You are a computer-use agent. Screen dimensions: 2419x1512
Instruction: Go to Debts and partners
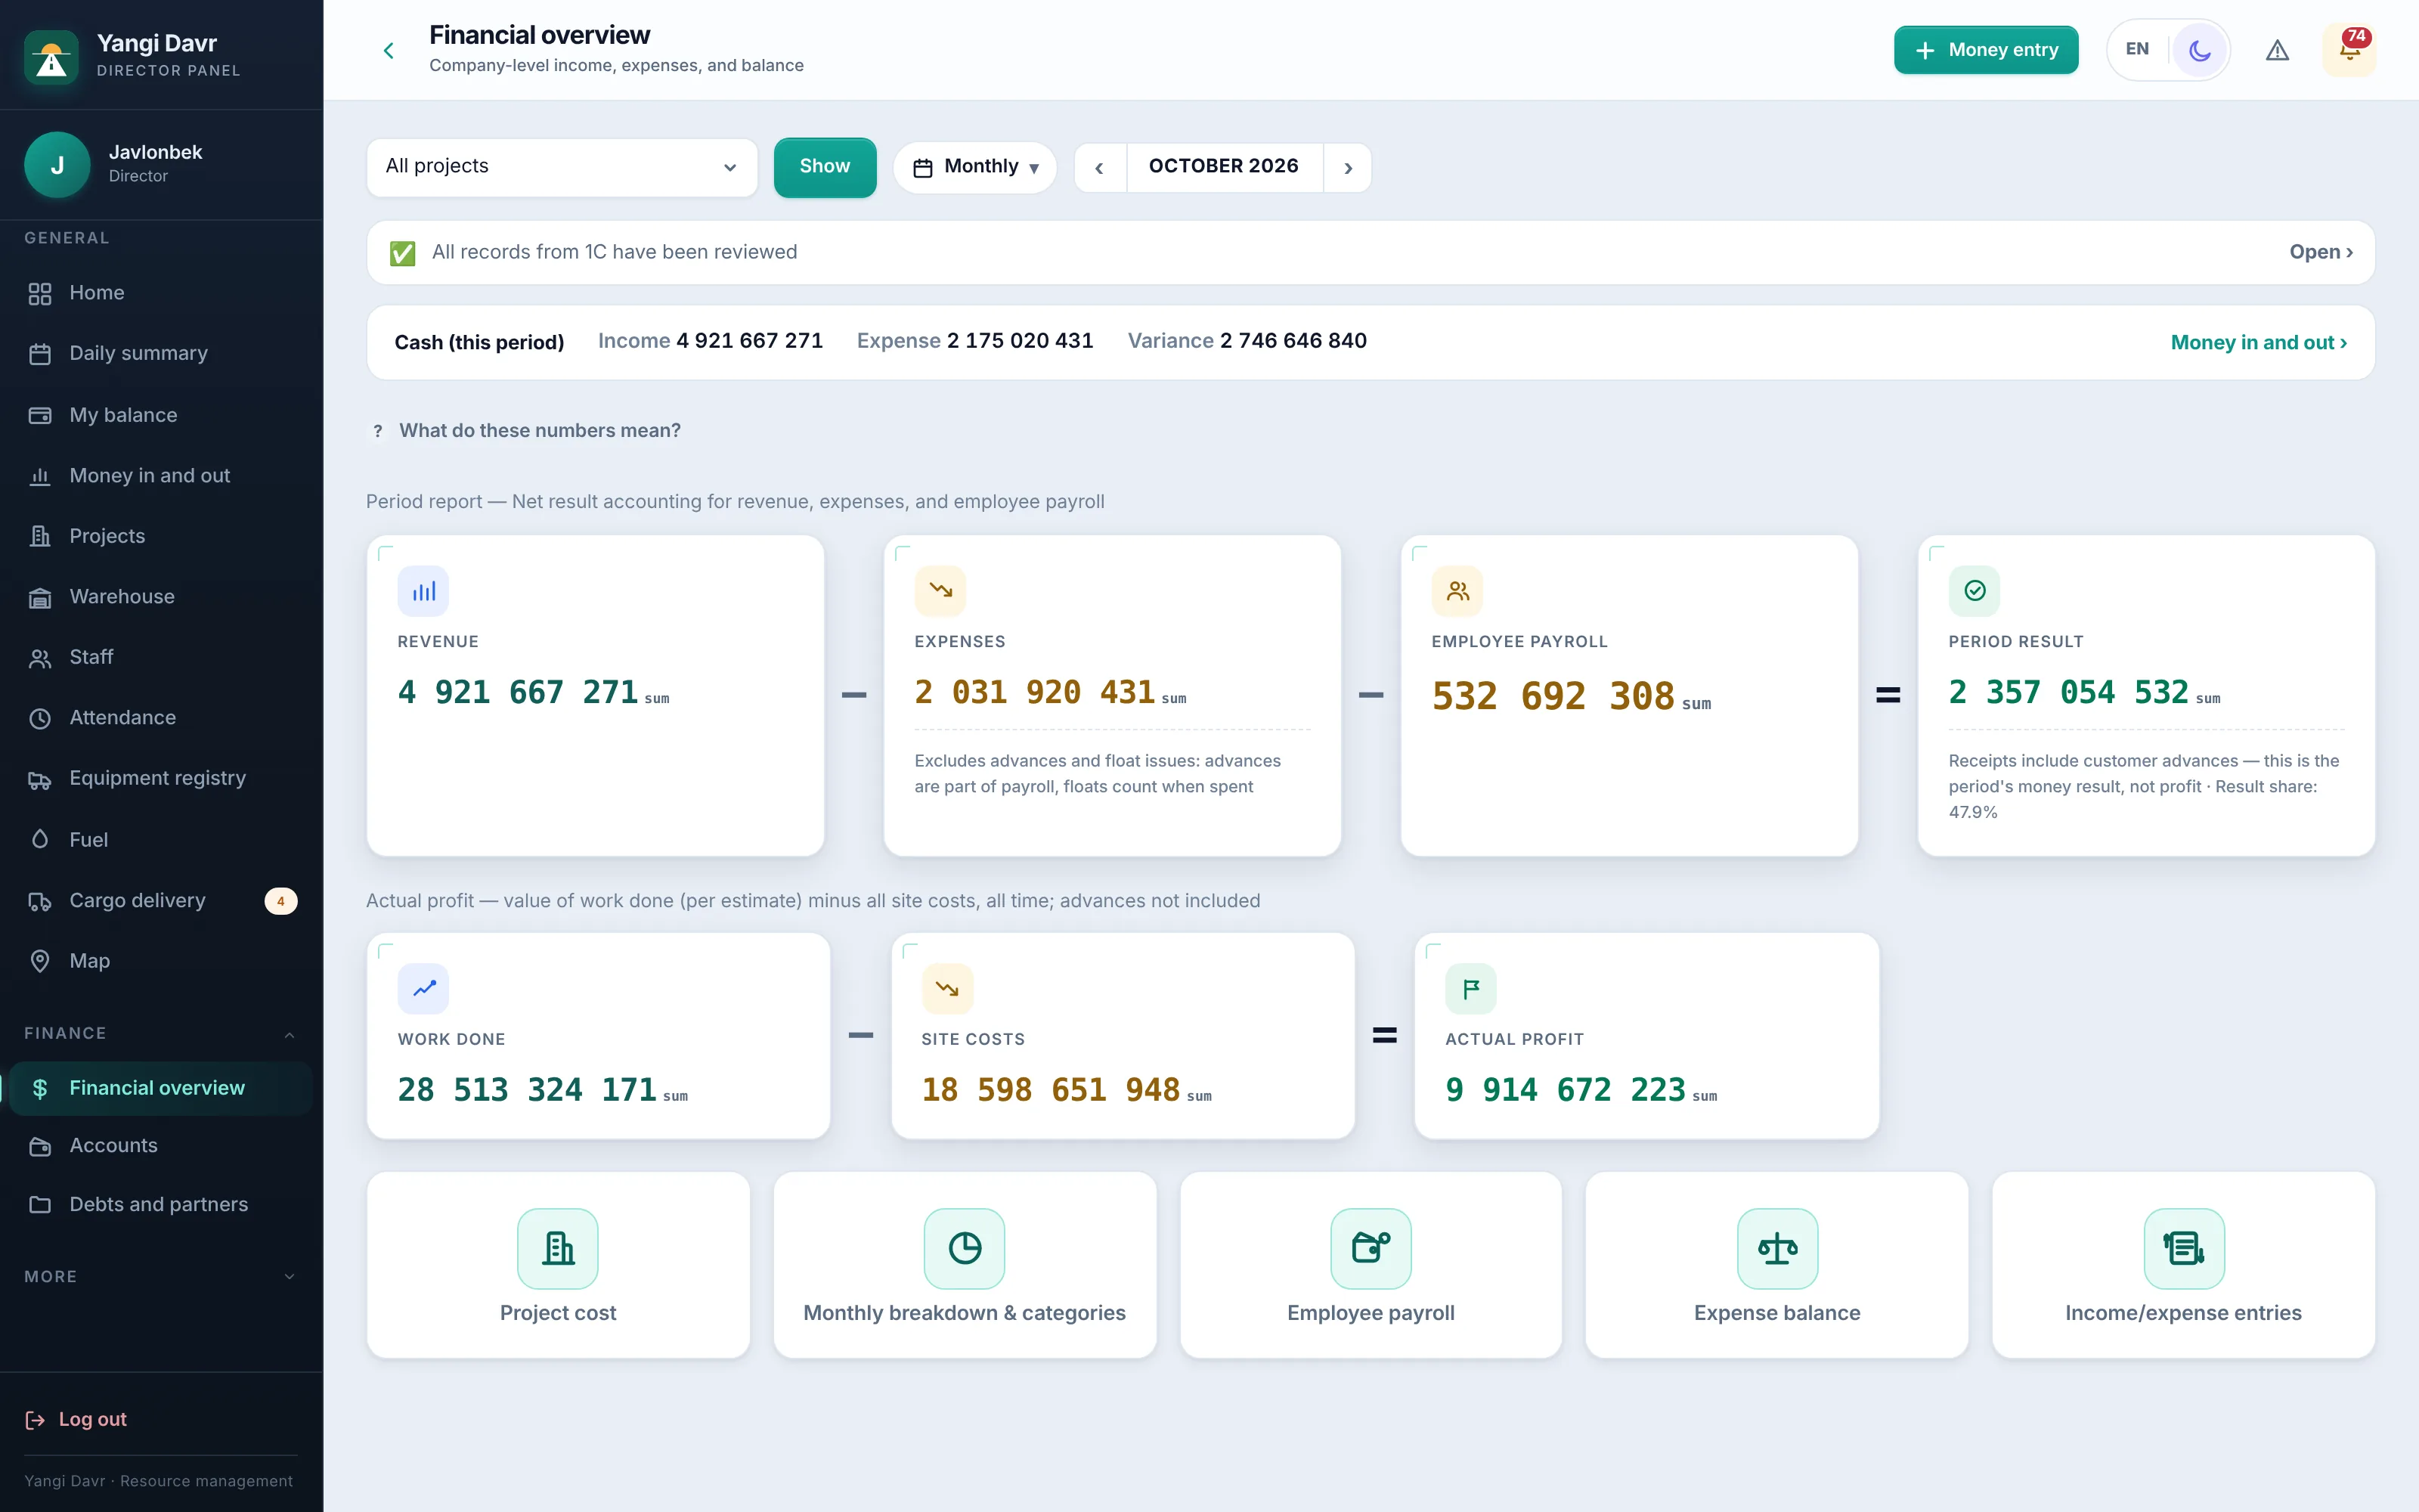click(161, 1204)
